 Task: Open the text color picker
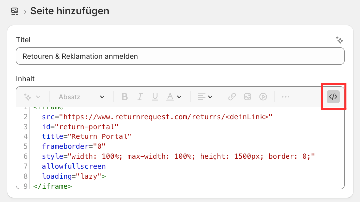click(x=174, y=97)
